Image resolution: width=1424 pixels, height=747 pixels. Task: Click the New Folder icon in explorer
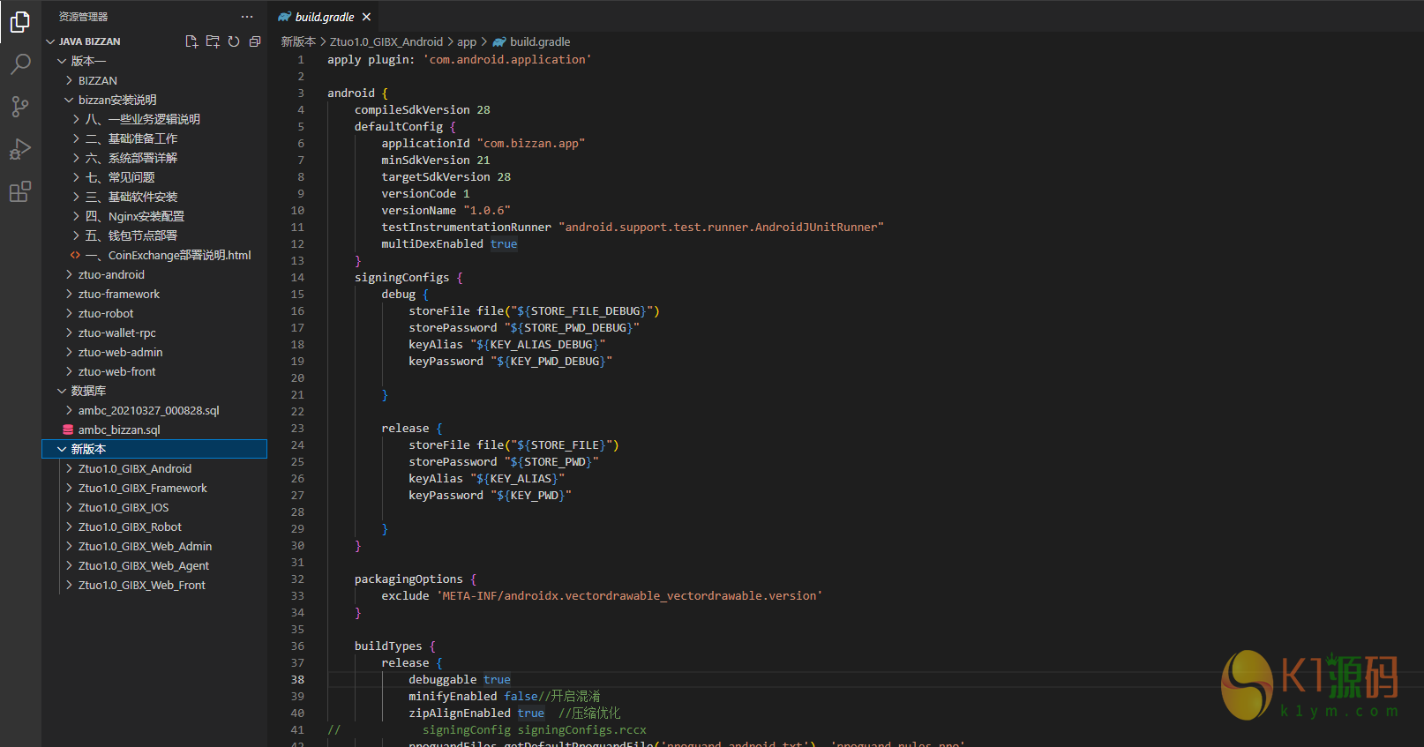pos(213,41)
